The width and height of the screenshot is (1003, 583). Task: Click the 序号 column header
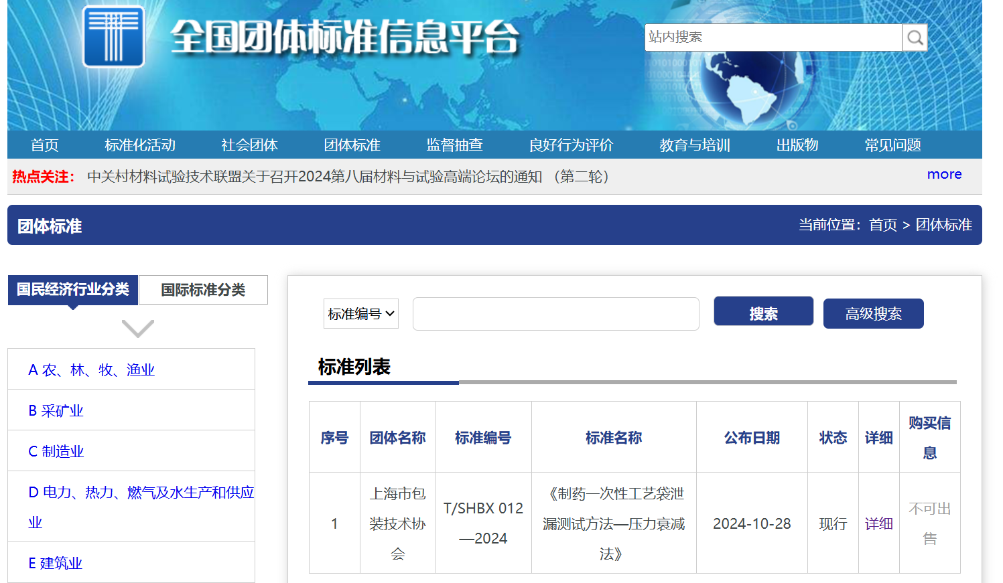[x=334, y=438]
